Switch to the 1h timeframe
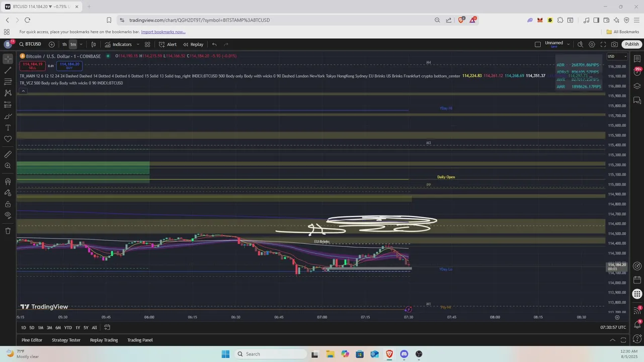The image size is (644, 362). point(64,44)
